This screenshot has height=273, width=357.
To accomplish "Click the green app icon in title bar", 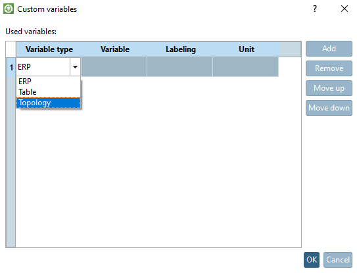I will click(9, 9).
